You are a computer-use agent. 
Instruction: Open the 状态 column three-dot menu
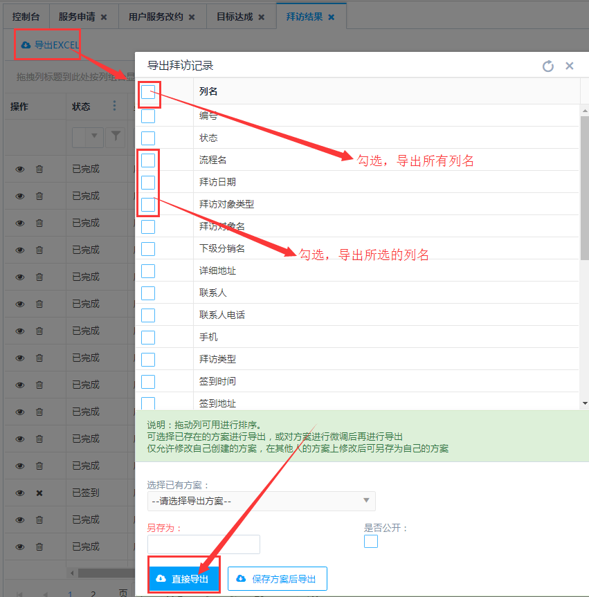click(x=115, y=106)
